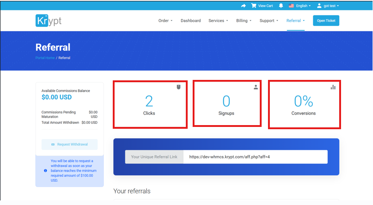This screenshot has height=205, width=373.
Task: Open the Support menu
Action: pos(268,21)
